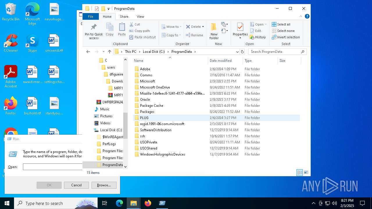Go up one folder level arrow
This screenshot has height=209, width=372.
(109, 52)
